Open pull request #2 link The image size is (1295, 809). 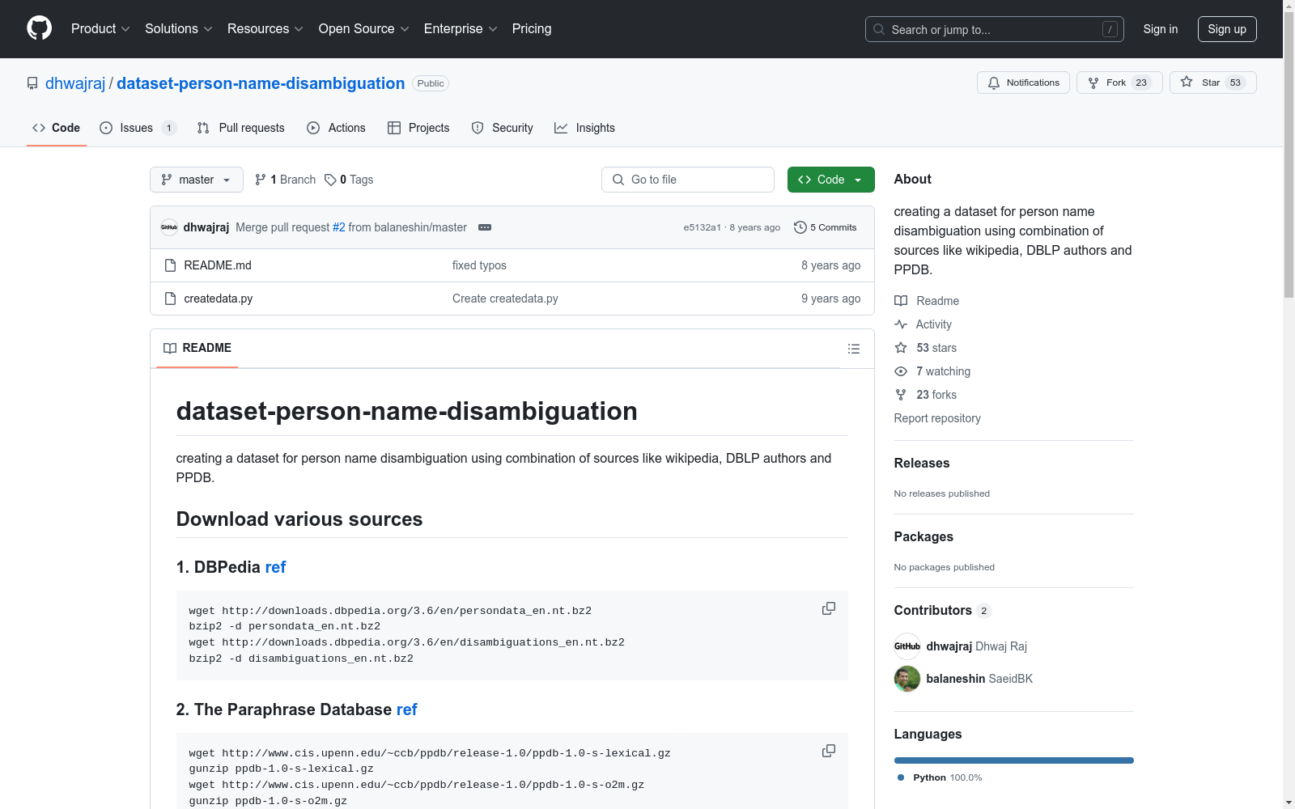tap(339, 227)
